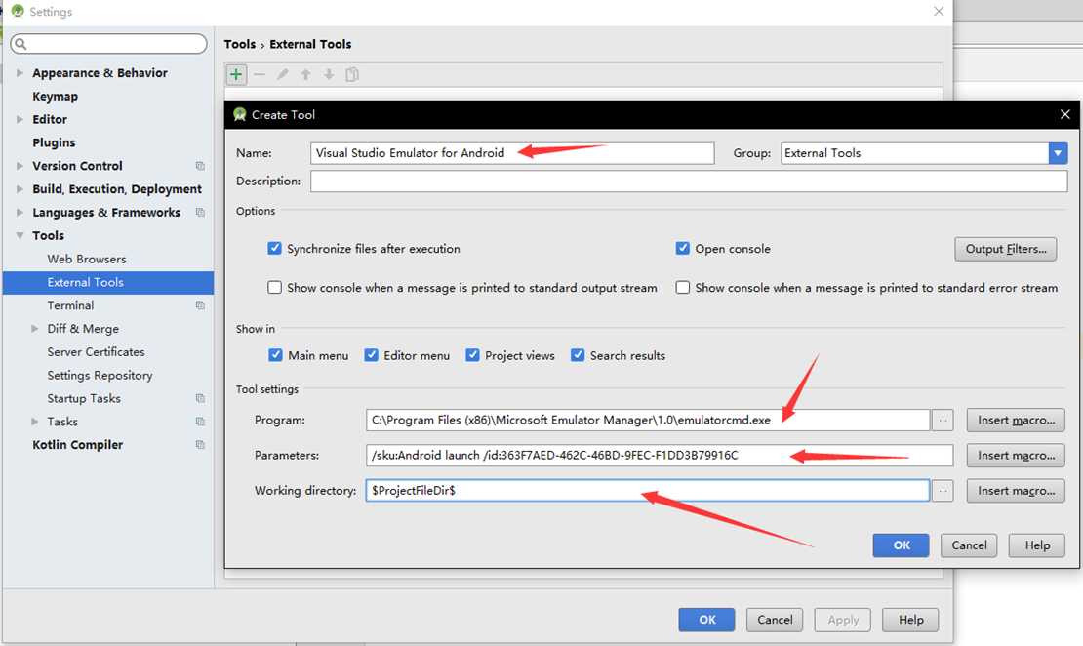Insert macro for Program field
The height and width of the screenshot is (646, 1083).
tap(1016, 420)
